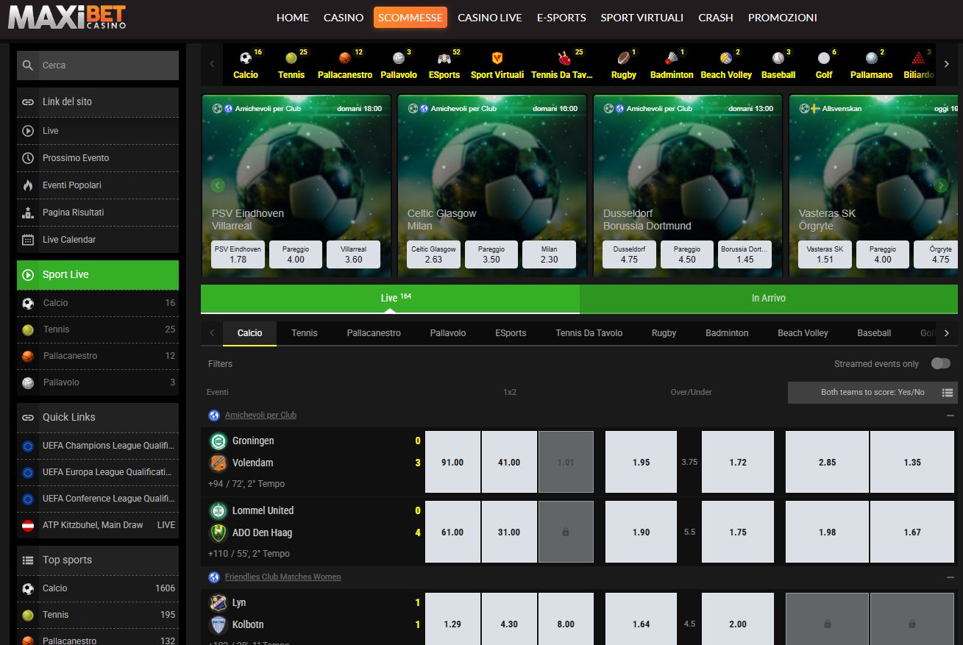Click Lommel United team crest

coord(218,510)
